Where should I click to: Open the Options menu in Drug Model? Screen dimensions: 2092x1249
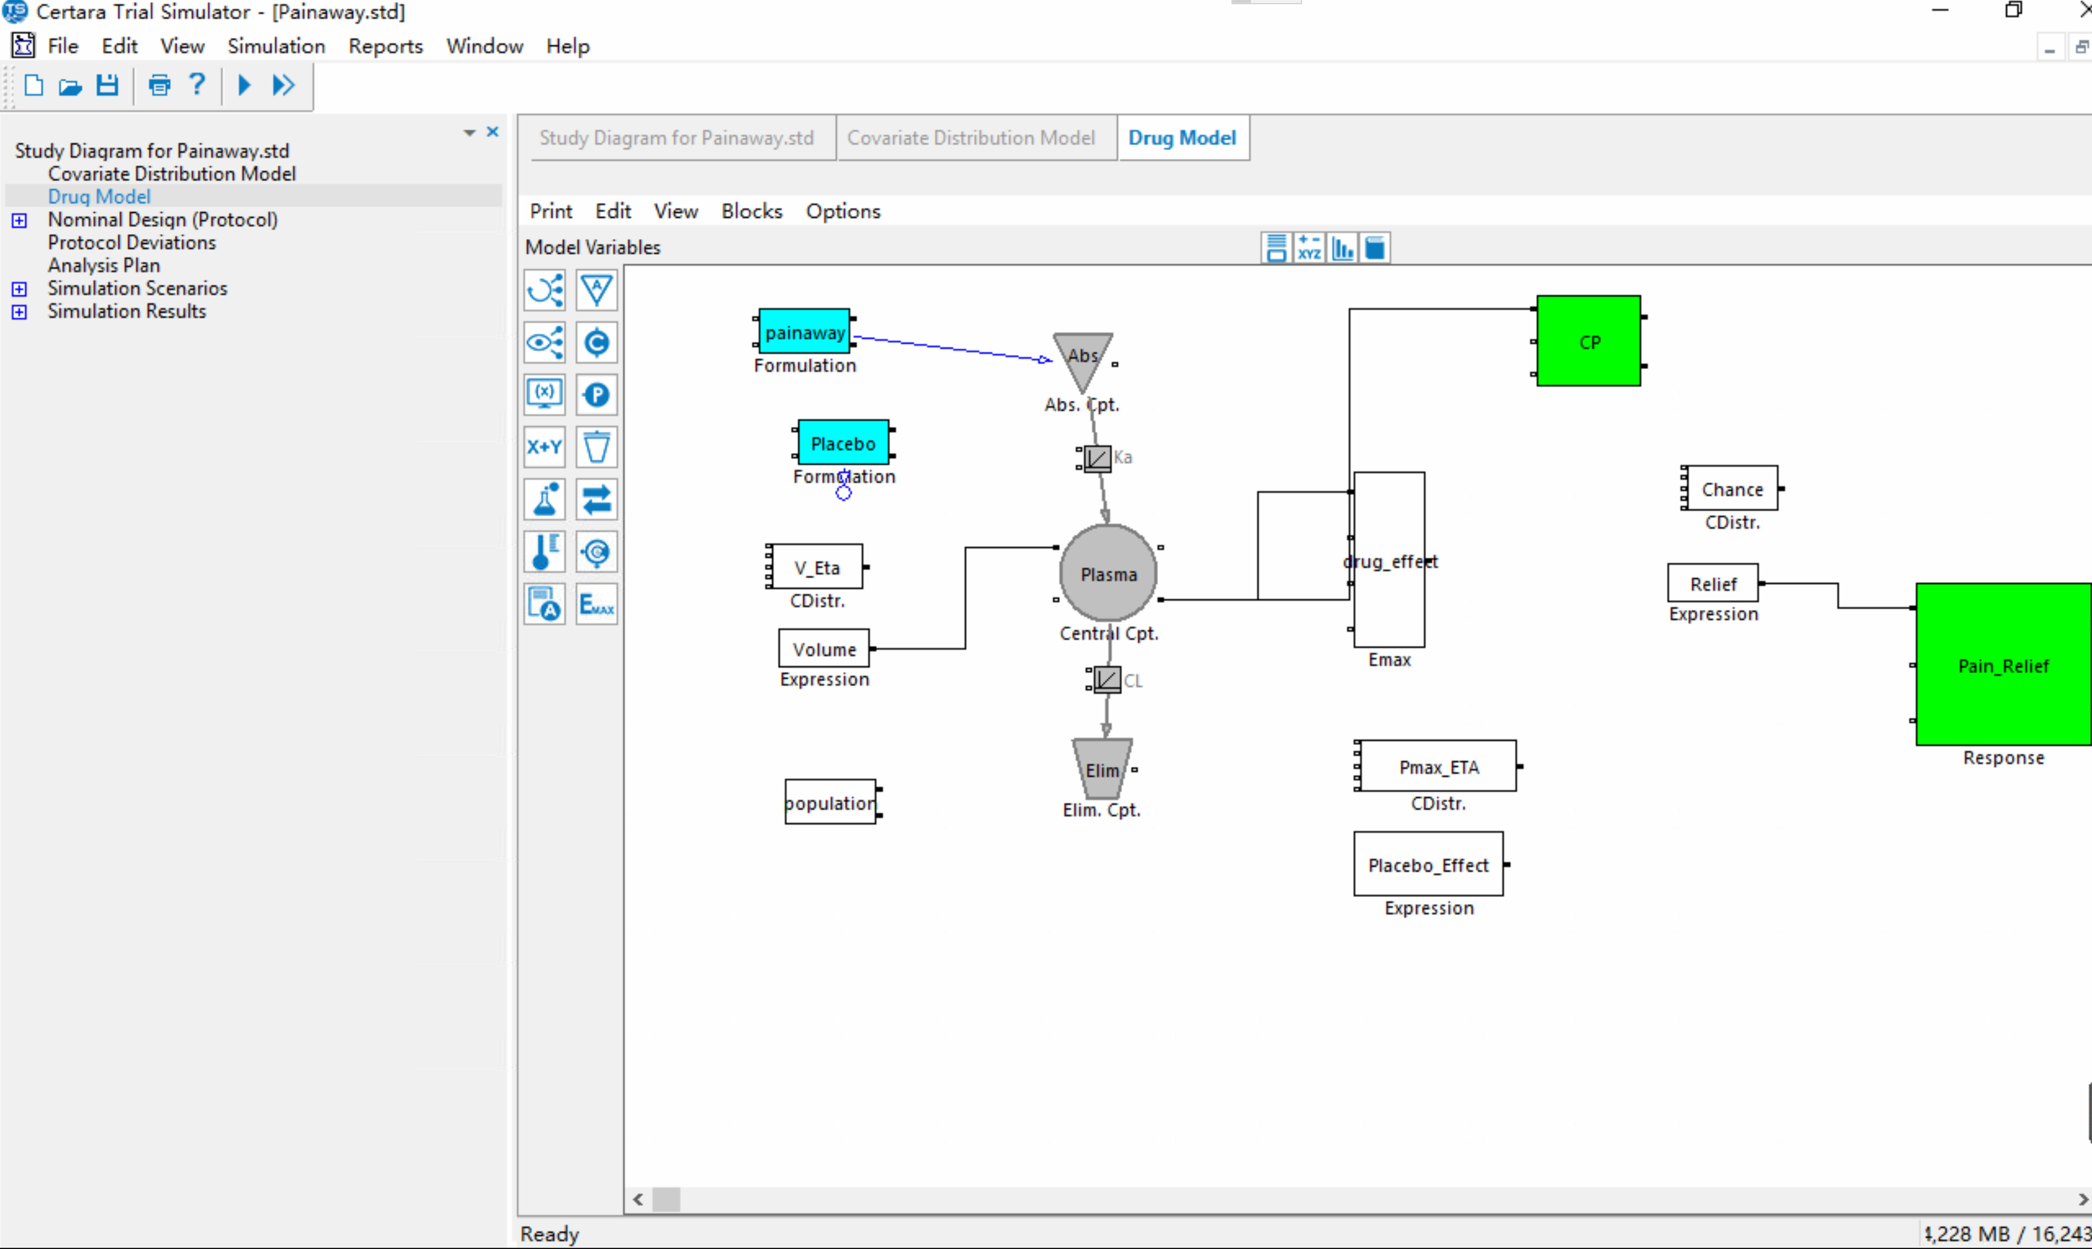(x=843, y=211)
